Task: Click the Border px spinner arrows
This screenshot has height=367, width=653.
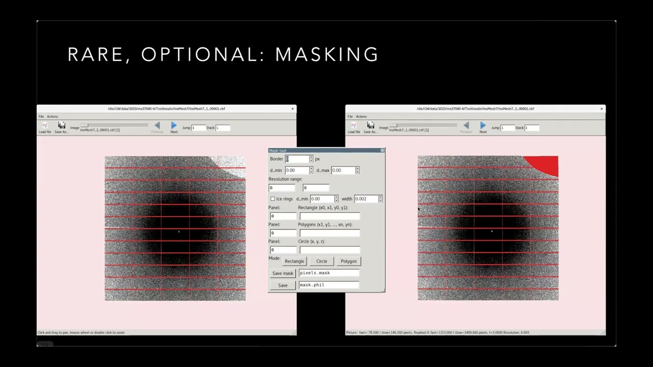Action: click(x=311, y=159)
